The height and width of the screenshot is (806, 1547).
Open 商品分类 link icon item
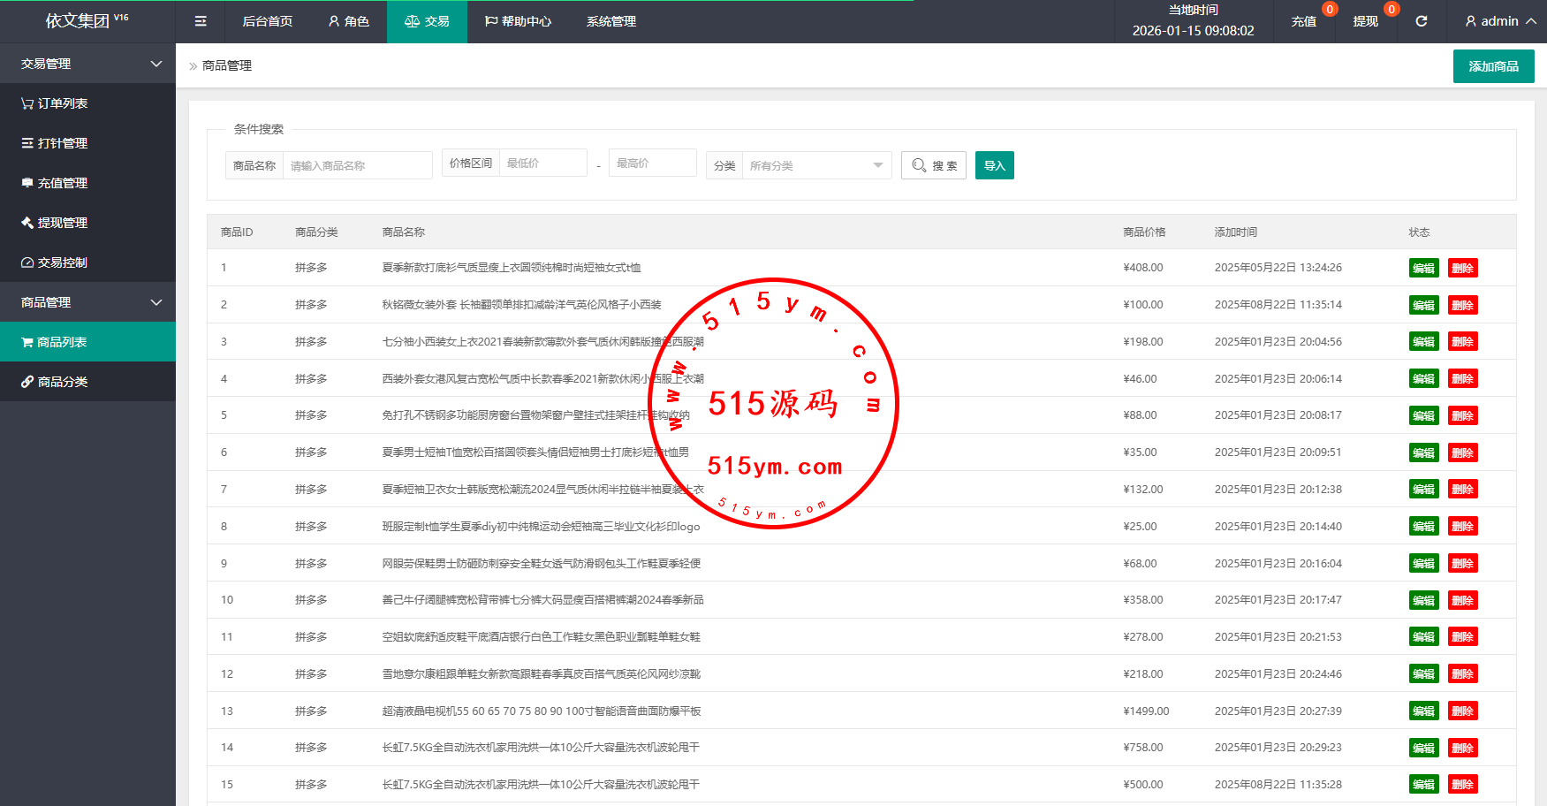55,382
